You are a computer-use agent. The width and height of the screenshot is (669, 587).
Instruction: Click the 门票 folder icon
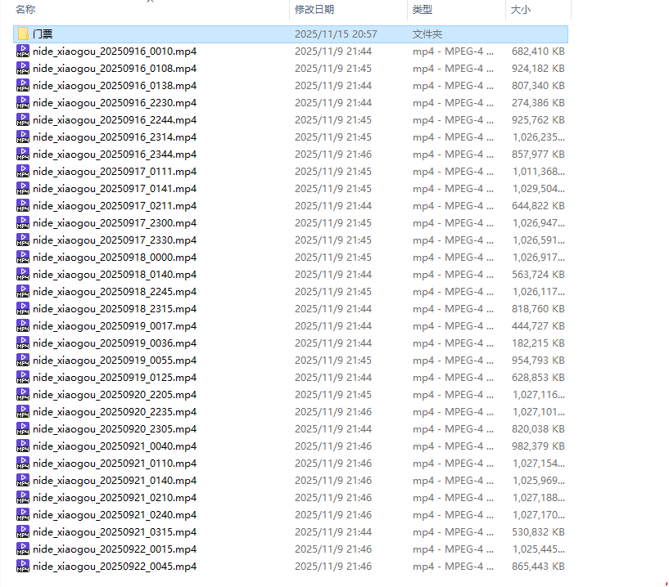(x=22, y=34)
